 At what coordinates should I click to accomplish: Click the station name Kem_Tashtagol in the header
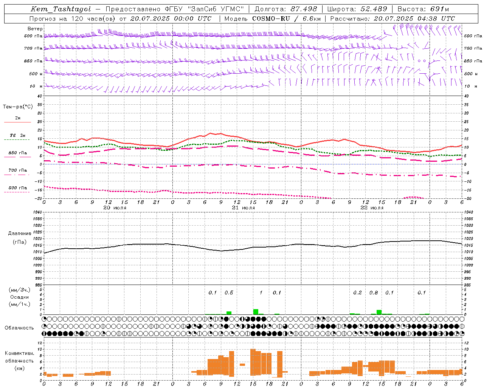tap(60, 9)
